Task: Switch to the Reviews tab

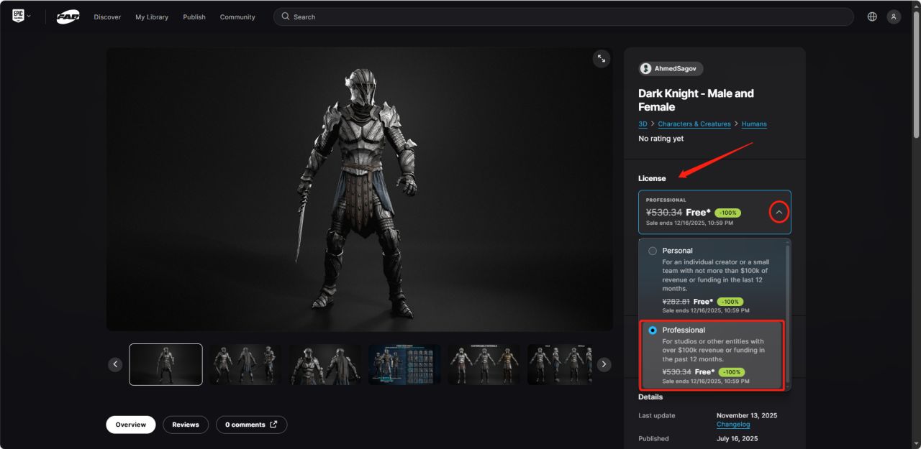Action: (186, 425)
